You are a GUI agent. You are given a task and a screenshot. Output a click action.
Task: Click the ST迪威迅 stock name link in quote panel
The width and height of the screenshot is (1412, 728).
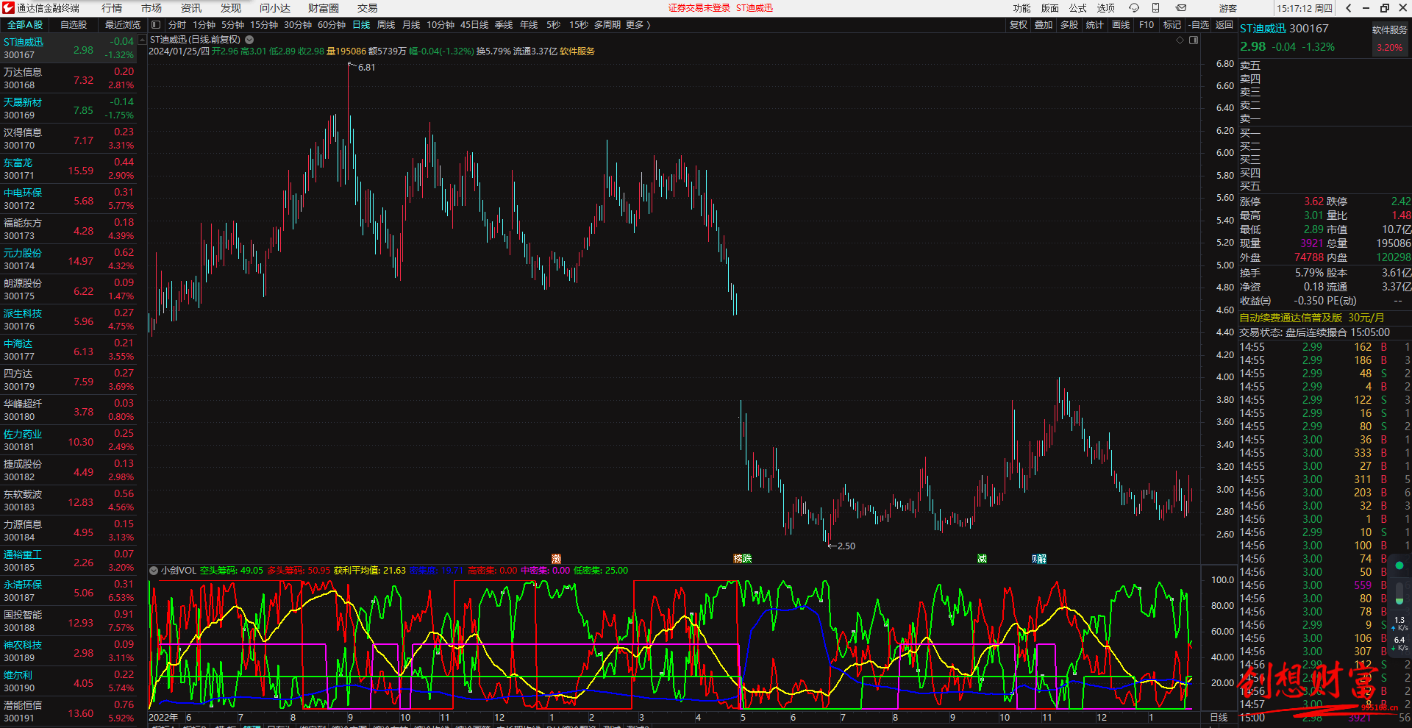(x=1263, y=29)
